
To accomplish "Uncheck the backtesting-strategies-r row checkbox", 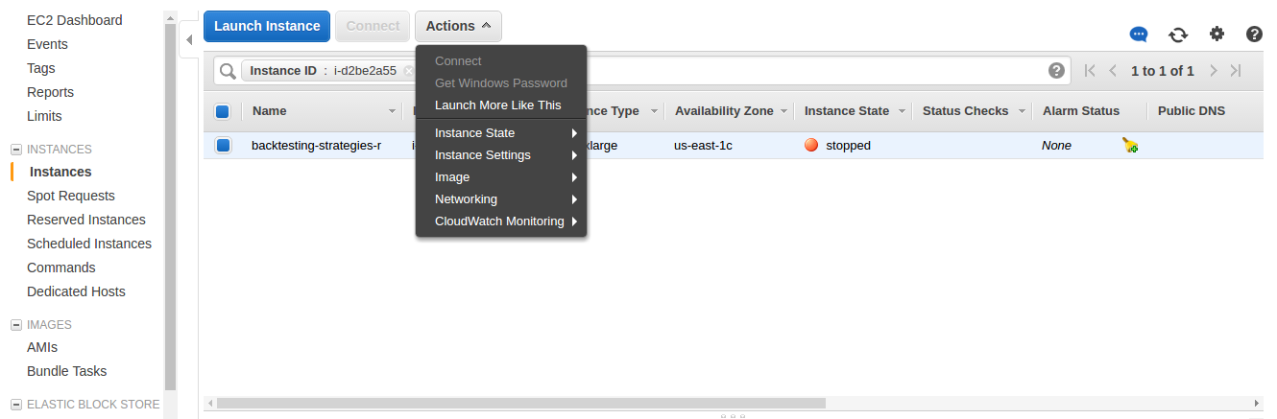I will (223, 146).
